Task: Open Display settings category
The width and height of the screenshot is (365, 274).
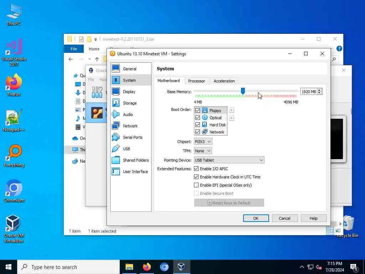Action: tap(130, 92)
